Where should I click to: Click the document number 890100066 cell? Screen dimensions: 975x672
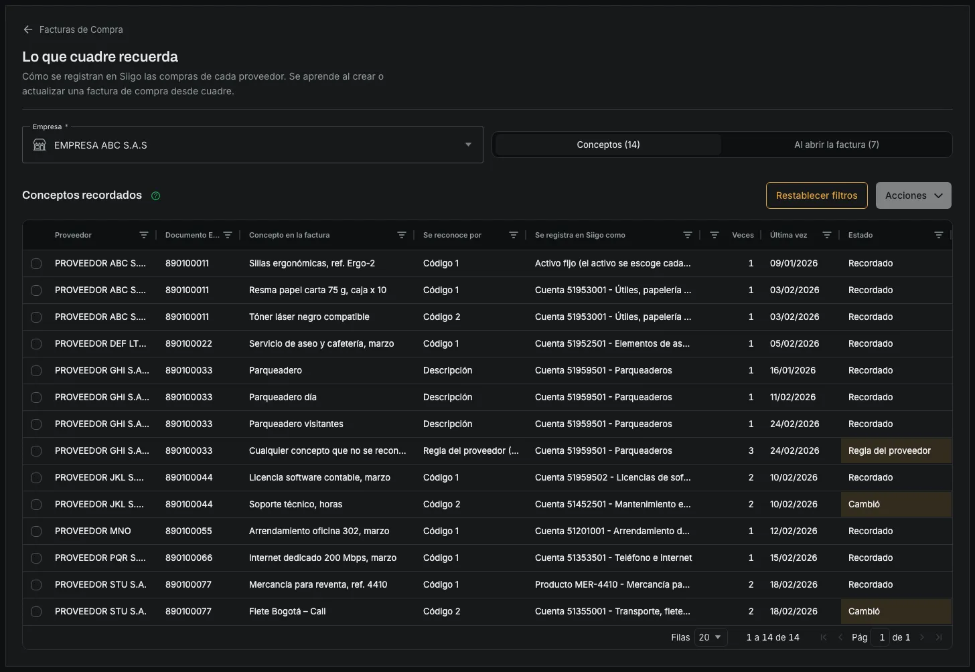[x=189, y=558]
